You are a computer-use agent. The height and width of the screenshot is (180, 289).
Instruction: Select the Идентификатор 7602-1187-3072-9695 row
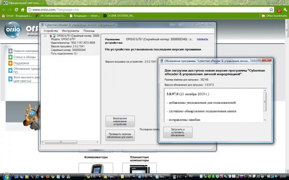pos(73,43)
